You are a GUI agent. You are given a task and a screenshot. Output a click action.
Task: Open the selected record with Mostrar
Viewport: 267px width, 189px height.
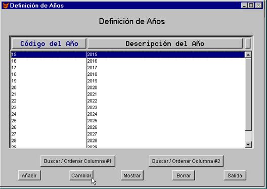132,175
